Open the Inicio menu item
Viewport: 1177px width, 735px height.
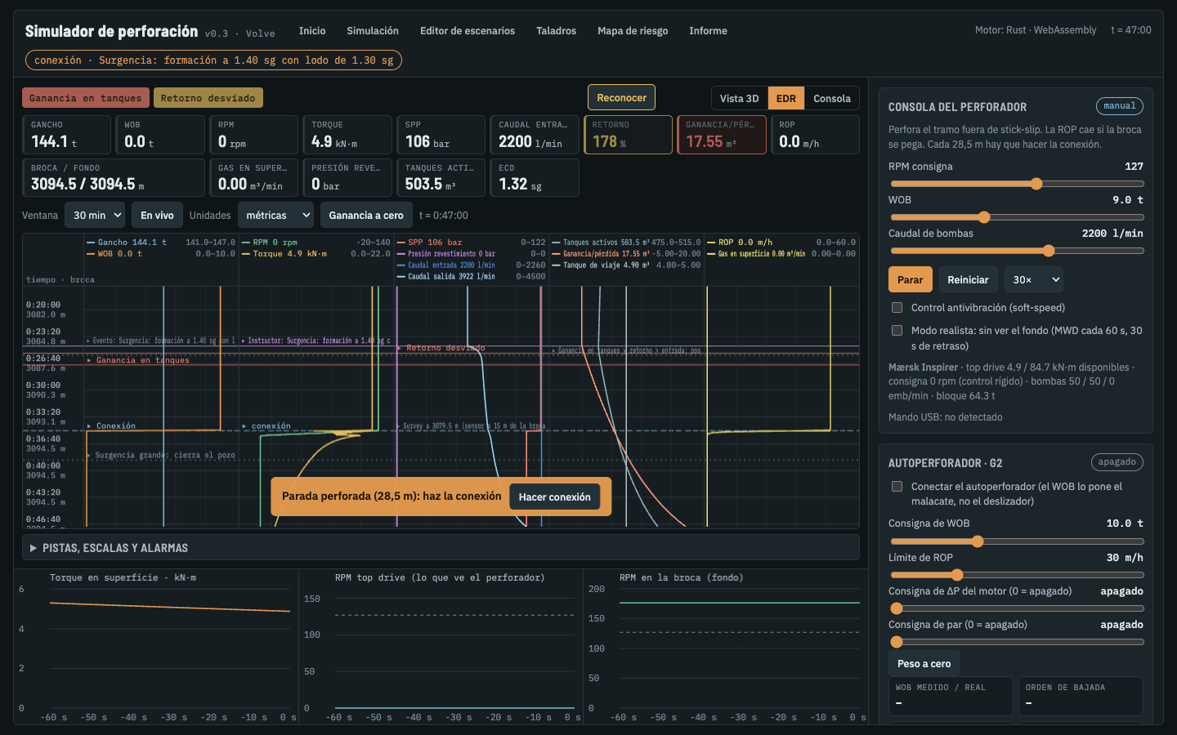(x=312, y=31)
